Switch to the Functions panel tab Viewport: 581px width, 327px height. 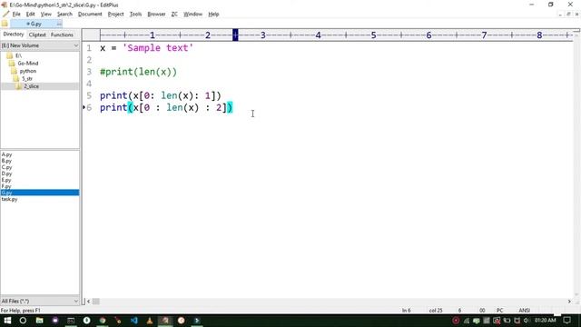pos(62,35)
